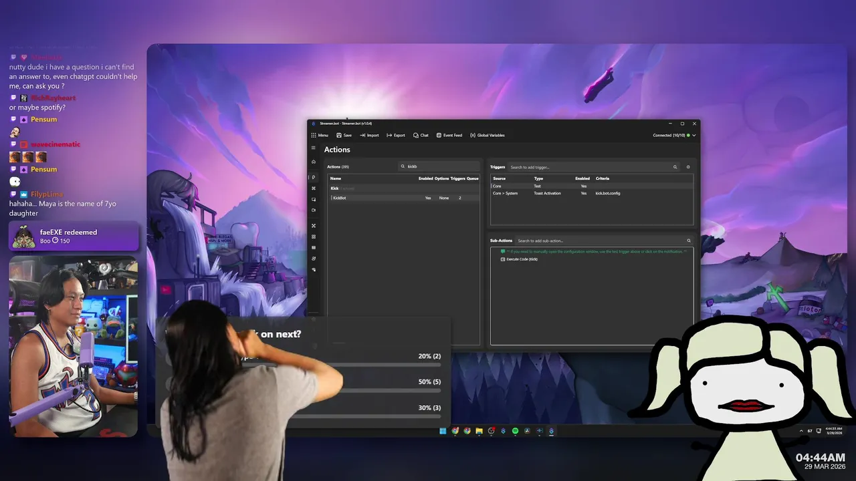Click the table-like sidebar icon

(313, 248)
